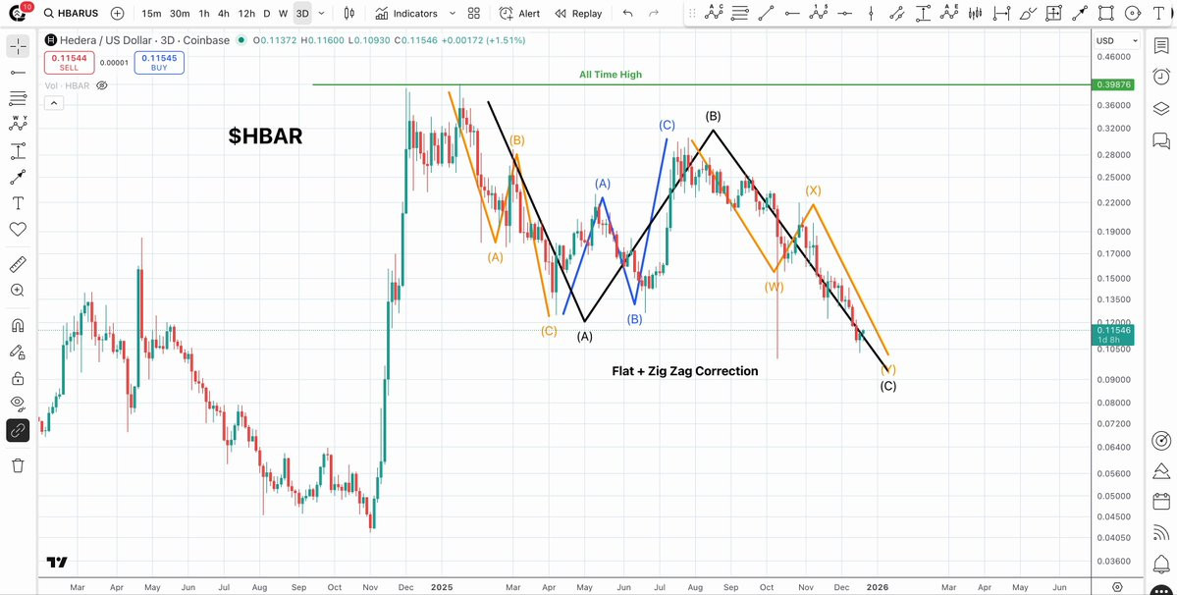Open the layout setup grid selector
Image resolution: width=1177 pixels, height=595 pixels.
[x=474, y=14]
